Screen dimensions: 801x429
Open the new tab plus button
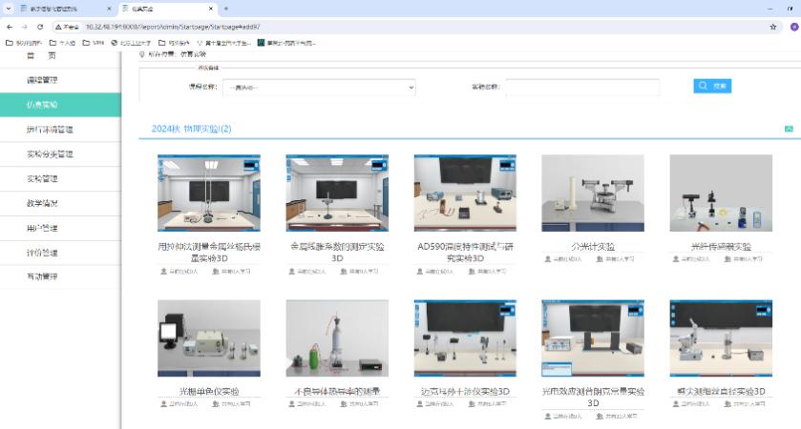coord(225,8)
